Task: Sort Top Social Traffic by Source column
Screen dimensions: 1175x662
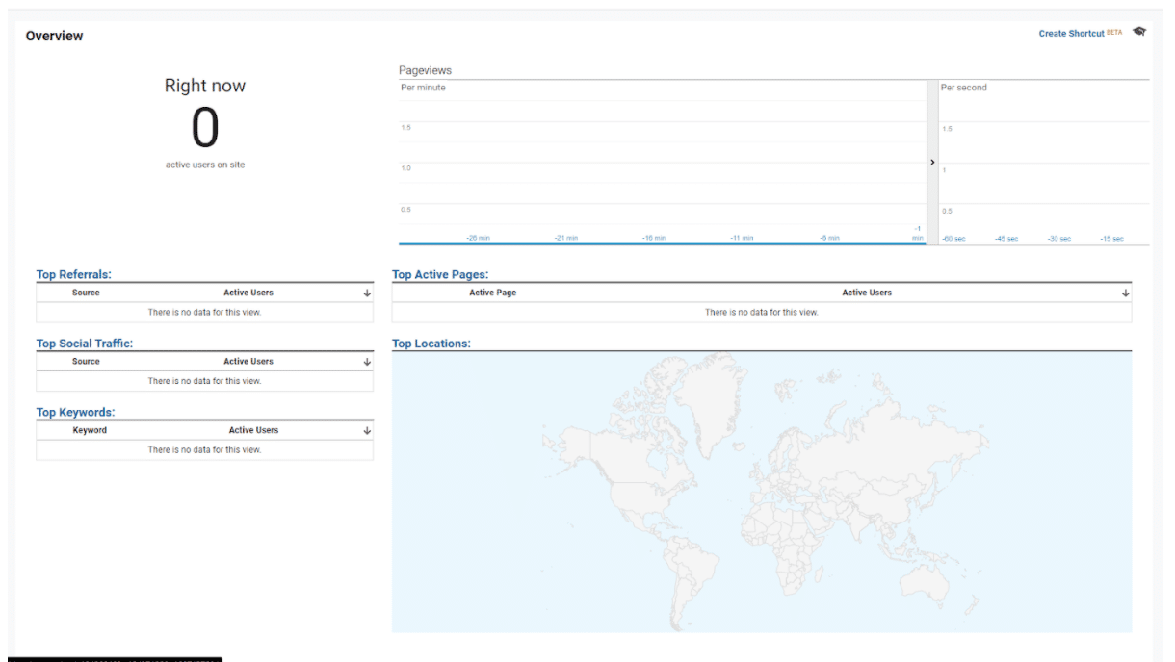Action: [x=86, y=362]
